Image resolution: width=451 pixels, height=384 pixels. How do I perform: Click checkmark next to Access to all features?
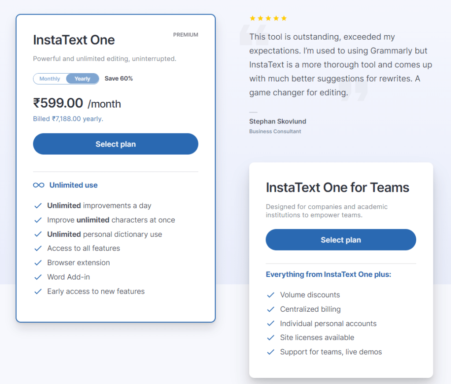tap(38, 248)
